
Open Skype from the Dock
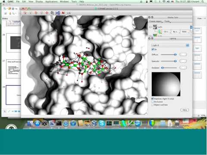pos(102,123)
